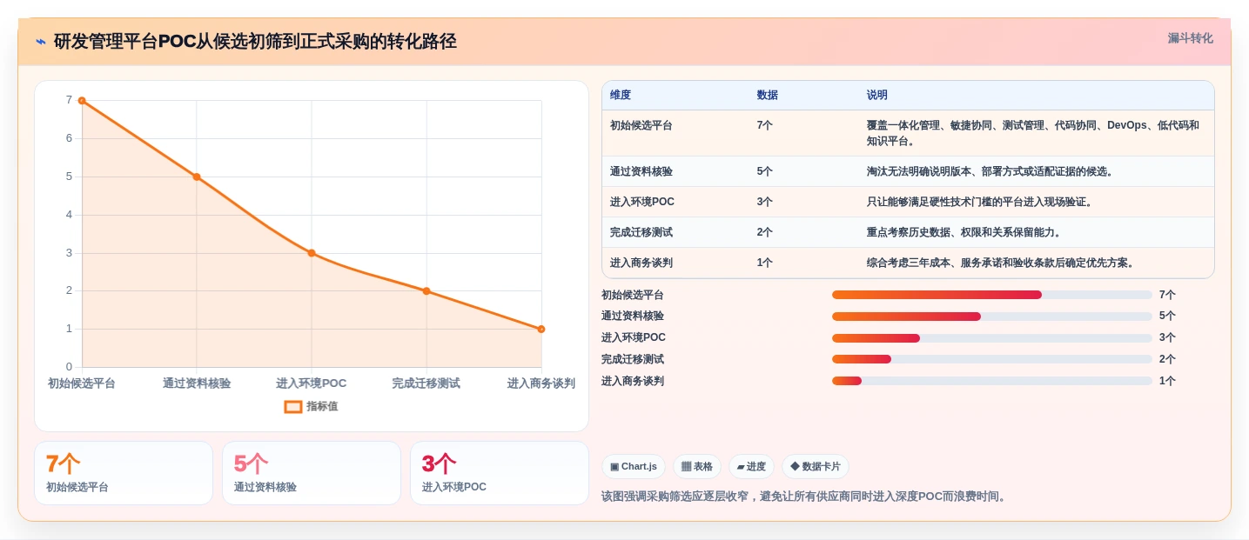Click the 数据卡片 chip

[816, 467]
